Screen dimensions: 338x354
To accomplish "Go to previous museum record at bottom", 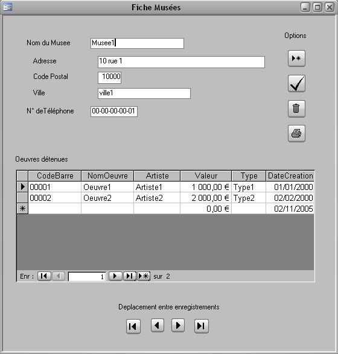I will coord(158,325).
